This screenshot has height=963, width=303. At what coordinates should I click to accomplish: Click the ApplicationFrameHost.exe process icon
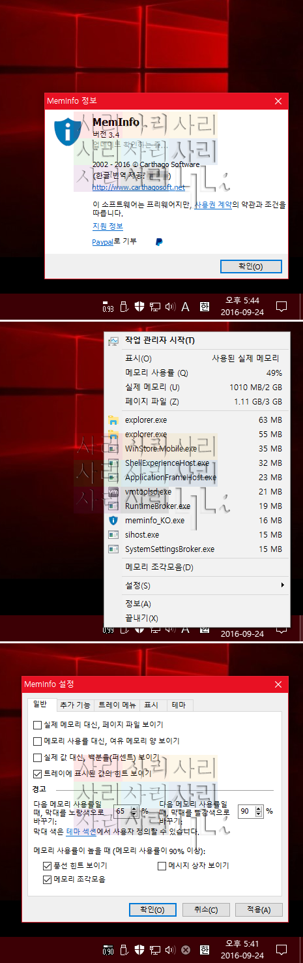coord(113,478)
